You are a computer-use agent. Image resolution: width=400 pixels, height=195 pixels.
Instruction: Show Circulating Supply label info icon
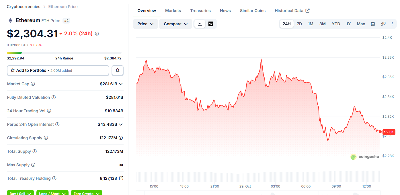(x=46, y=138)
